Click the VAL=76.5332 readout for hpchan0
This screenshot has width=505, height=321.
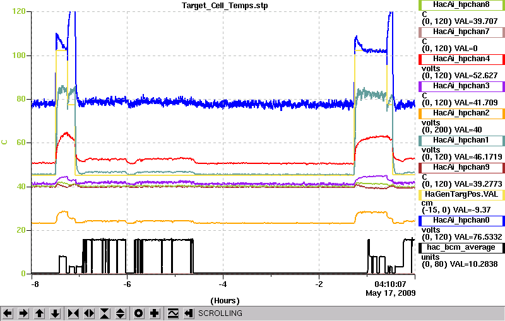[478, 237]
